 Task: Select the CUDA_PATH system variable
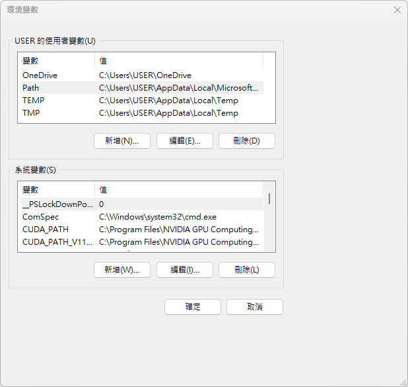[x=46, y=230]
